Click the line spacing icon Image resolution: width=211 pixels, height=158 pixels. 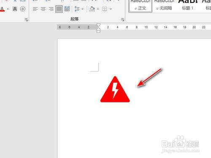pyautogui.click(x=77, y=9)
